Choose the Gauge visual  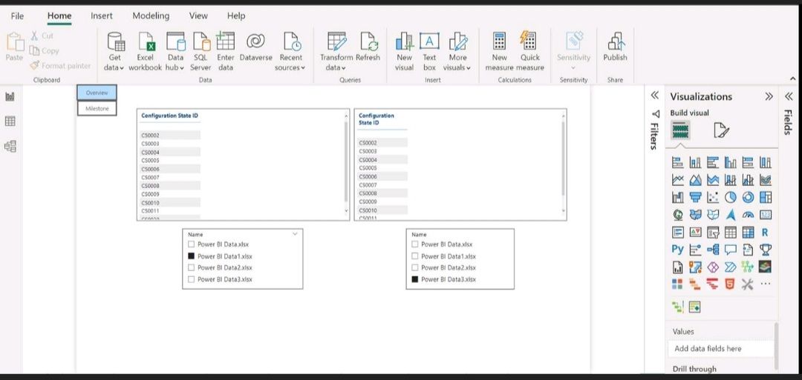click(x=748, y=215)
